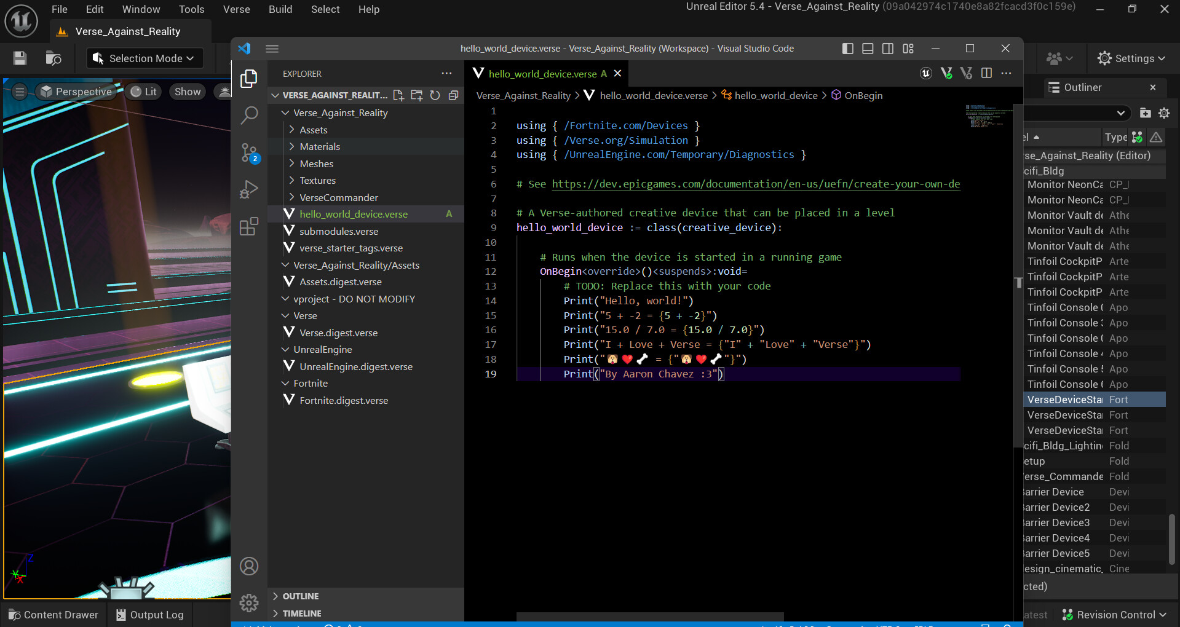Refresh the Explorer file tree

point(435,95)
